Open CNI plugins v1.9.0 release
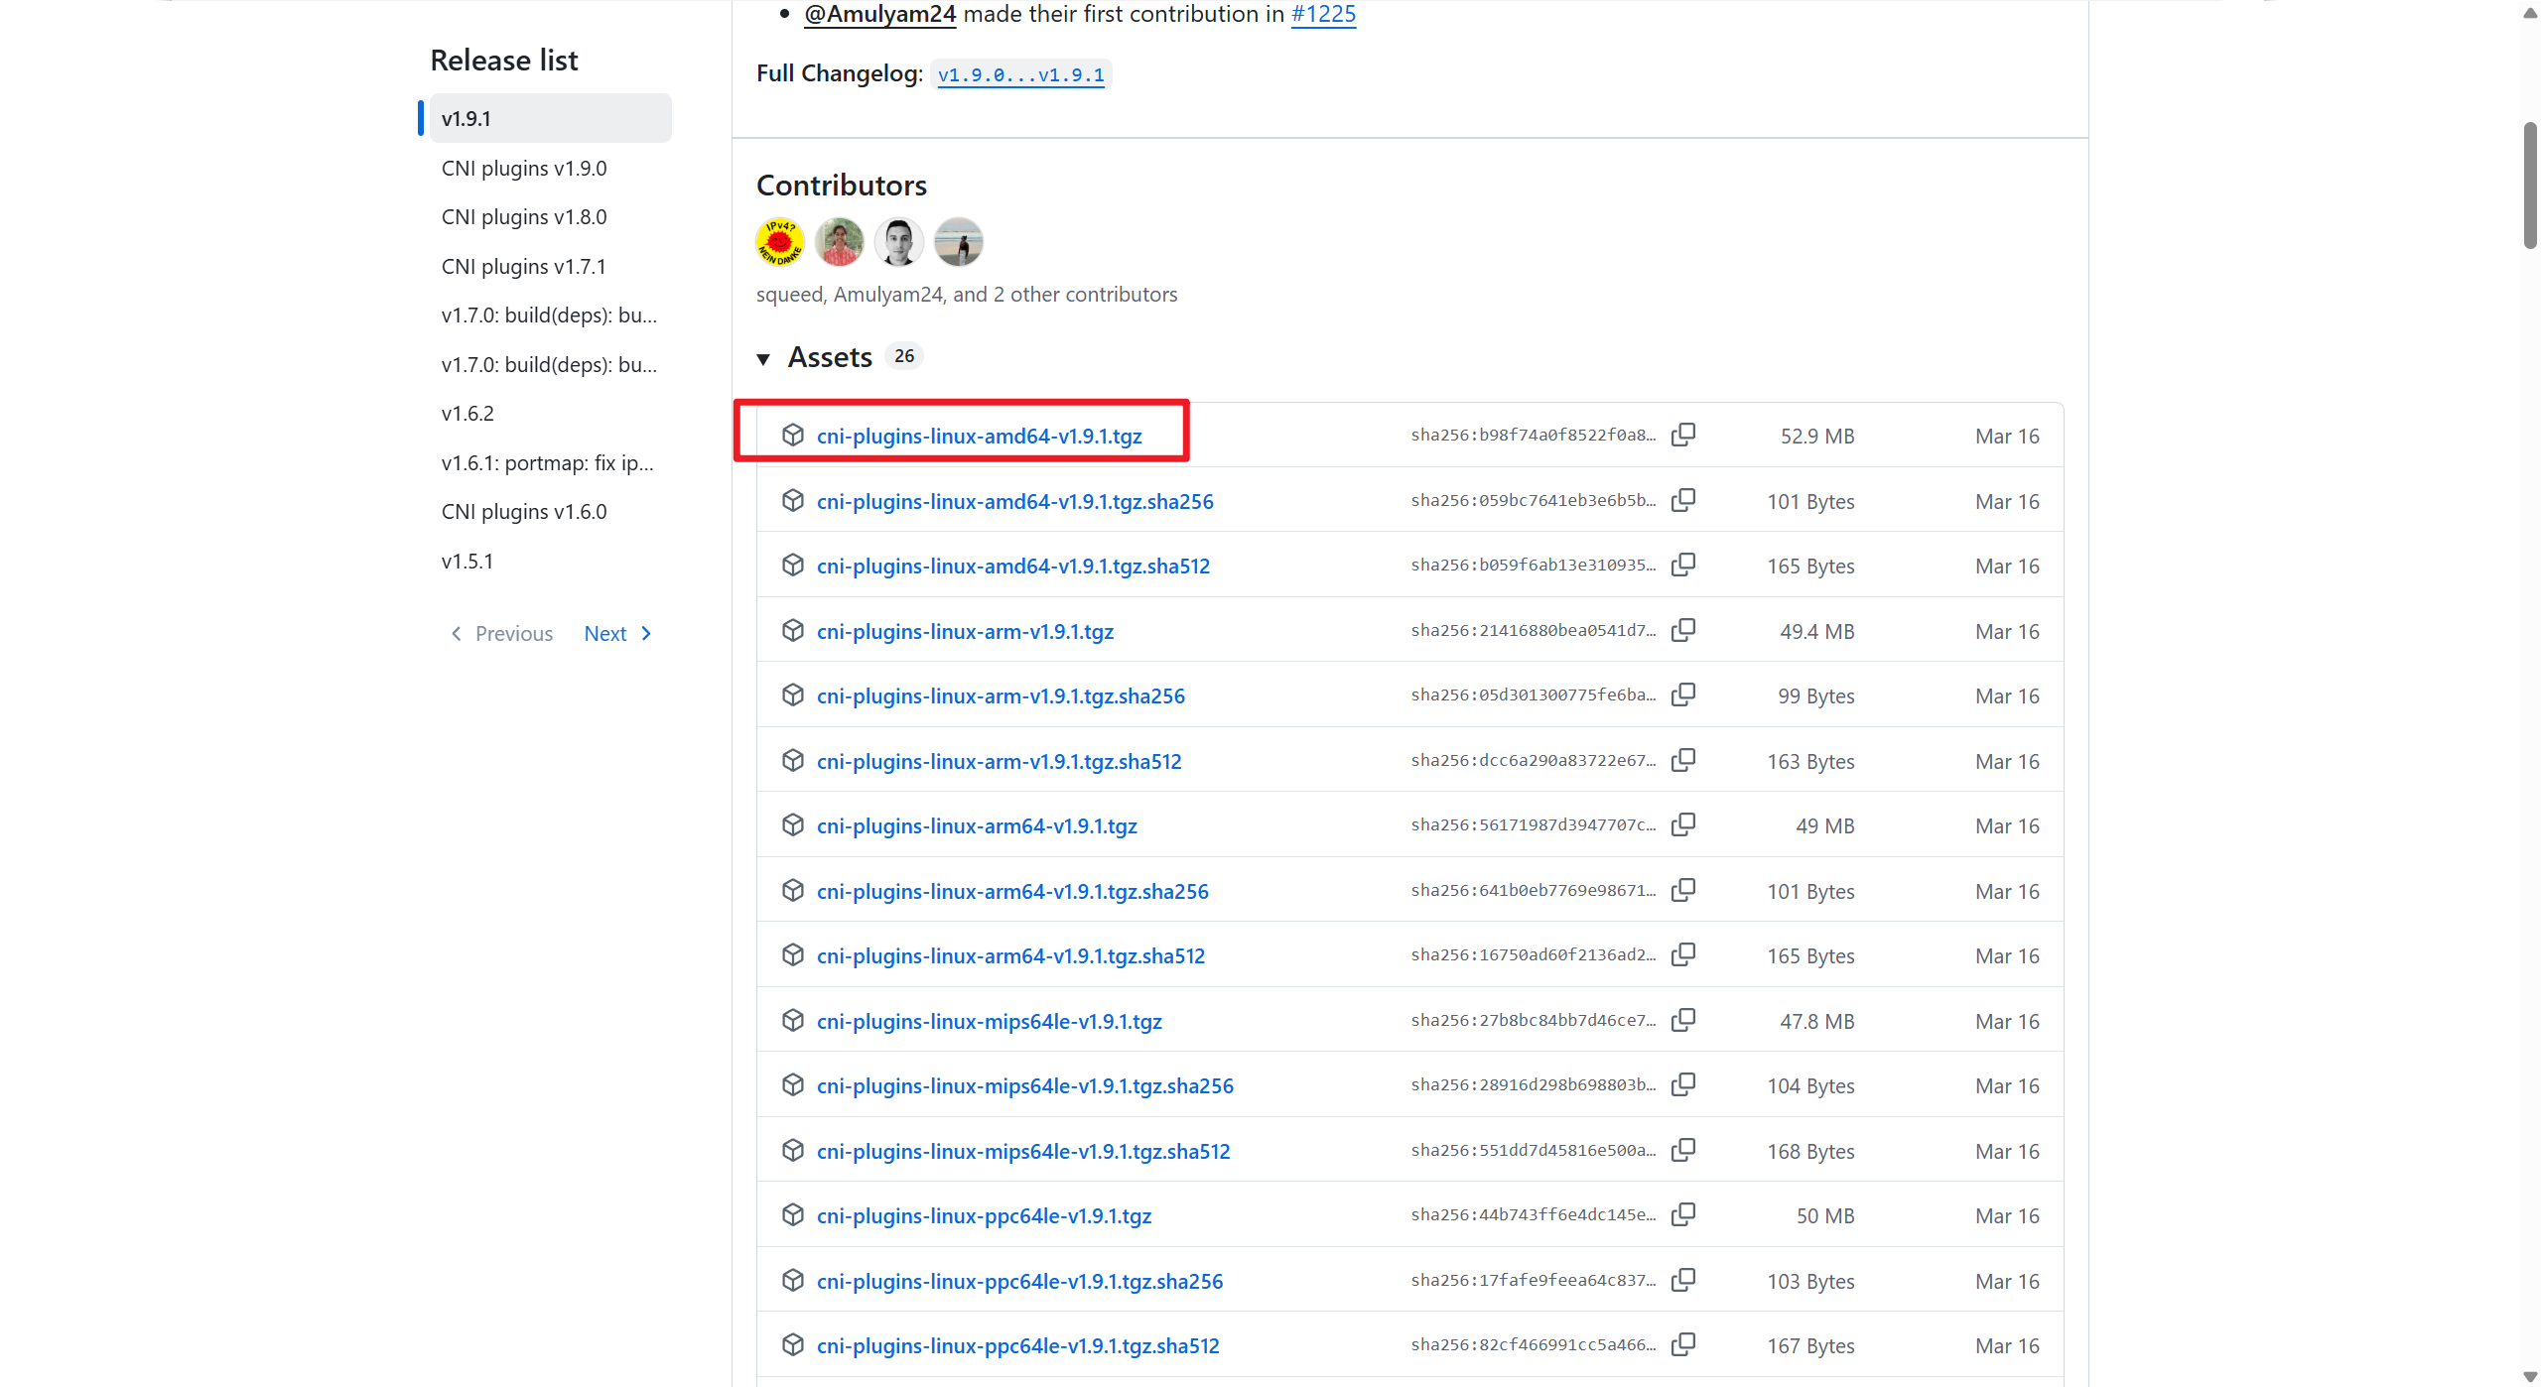This screenshot has height=1387, width=2541. pyautogui.click(x=524, y=168)
